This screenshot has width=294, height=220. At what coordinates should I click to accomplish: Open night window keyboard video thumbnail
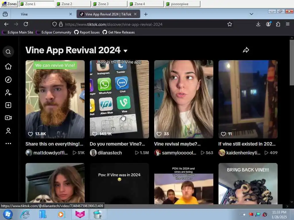[248, 99]
